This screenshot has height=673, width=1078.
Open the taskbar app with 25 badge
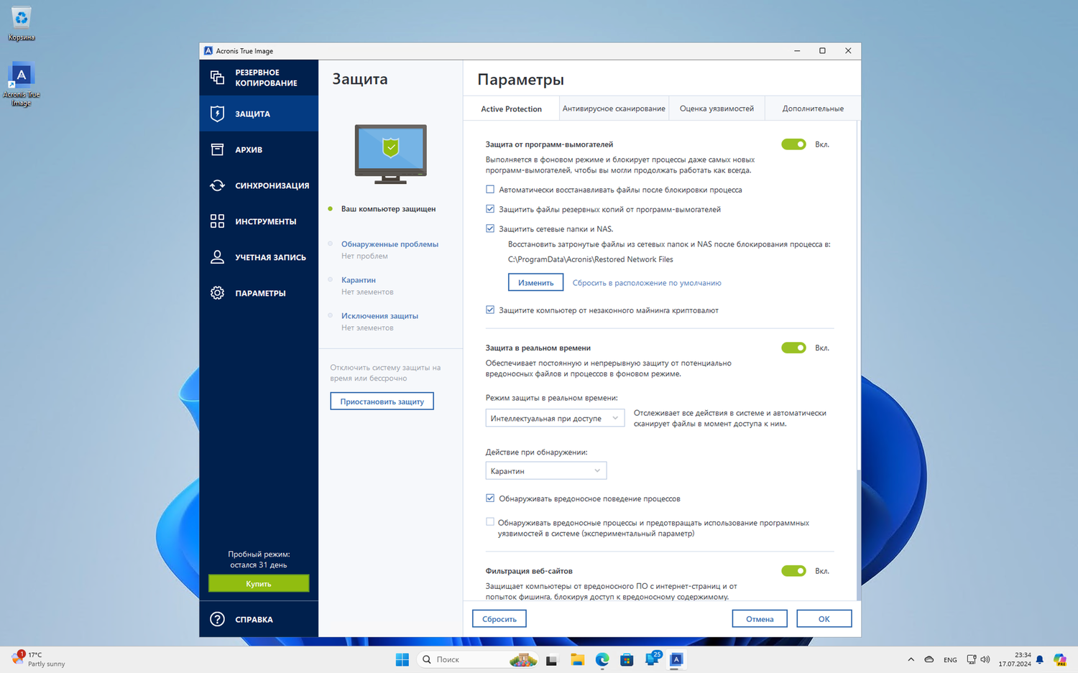[x=653, y=659]
